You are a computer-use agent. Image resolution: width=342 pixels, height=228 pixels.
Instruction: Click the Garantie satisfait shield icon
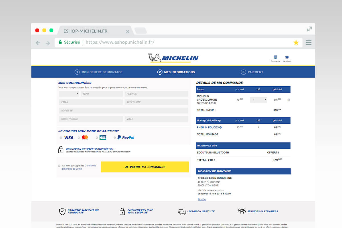(62, 211)
